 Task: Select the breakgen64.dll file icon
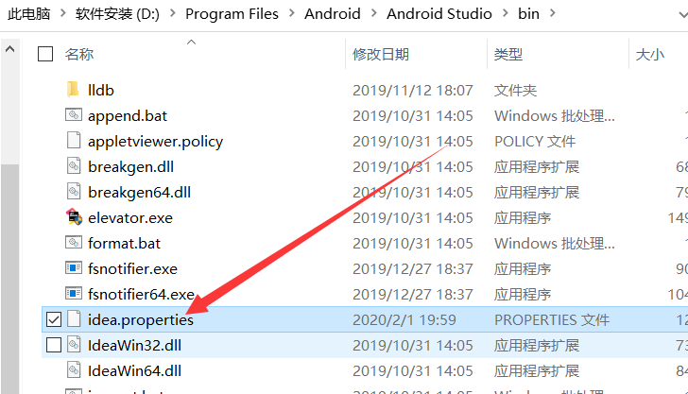coord(74,191)
